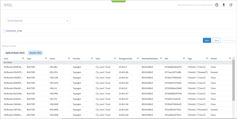Click management IP 10.40.0.61

(123, 78)
